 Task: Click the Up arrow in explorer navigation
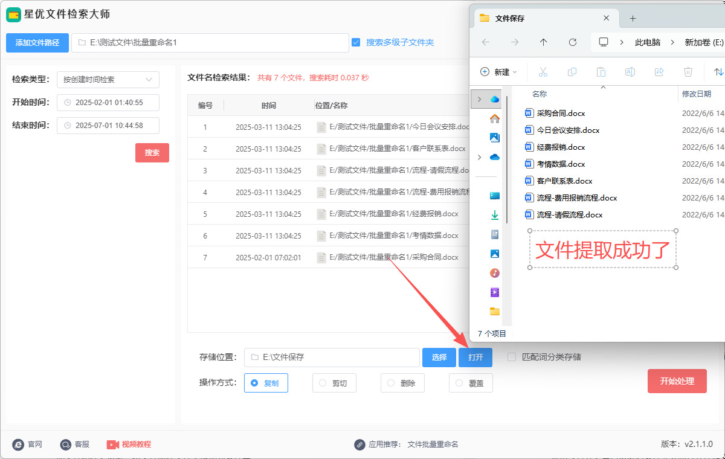[543, 42]
